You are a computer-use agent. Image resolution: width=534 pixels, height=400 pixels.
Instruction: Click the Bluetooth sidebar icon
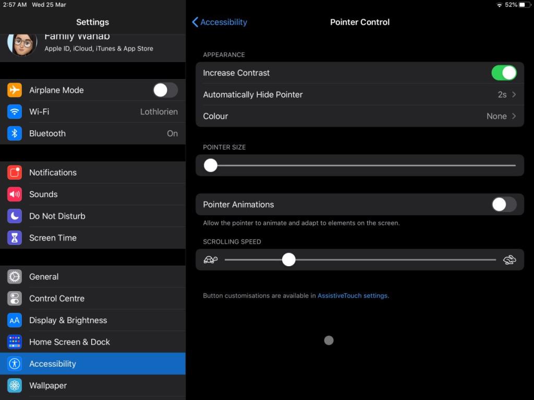14,133
